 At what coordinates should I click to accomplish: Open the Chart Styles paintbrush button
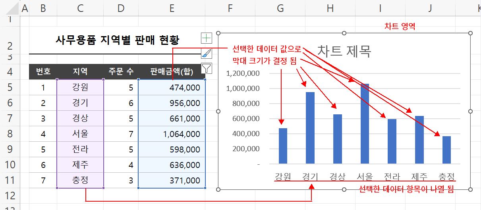coord(207,53)
